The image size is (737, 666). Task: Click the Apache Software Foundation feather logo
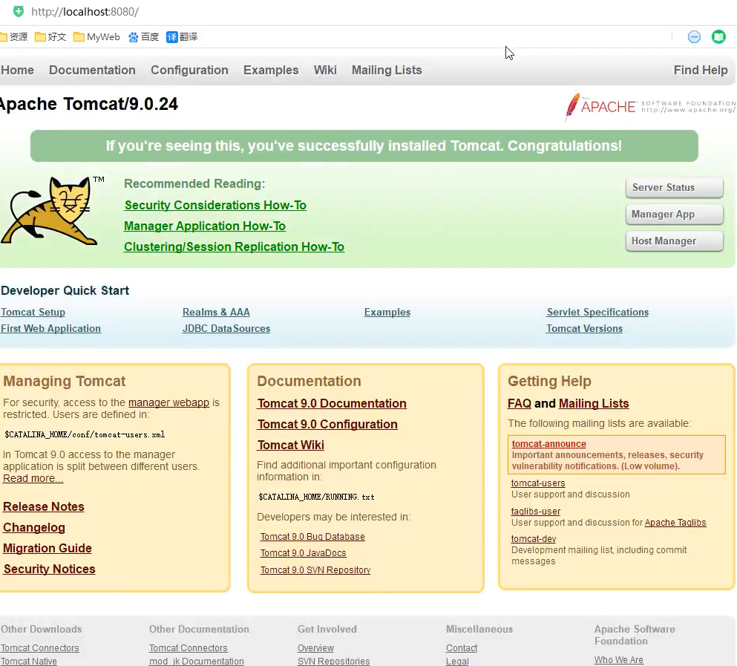click(650, 107)
